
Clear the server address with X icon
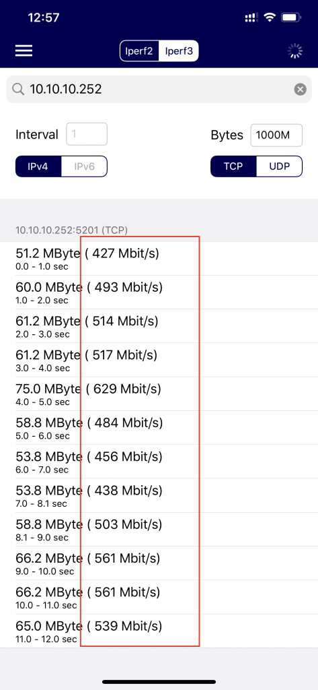point(300,90)
